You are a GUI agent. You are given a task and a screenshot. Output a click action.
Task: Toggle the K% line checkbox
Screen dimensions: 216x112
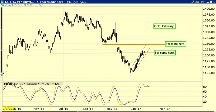tap(61, 84)
